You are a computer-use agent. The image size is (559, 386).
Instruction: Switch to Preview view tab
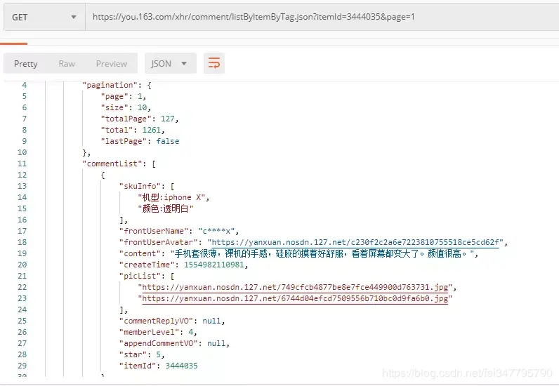111,64
